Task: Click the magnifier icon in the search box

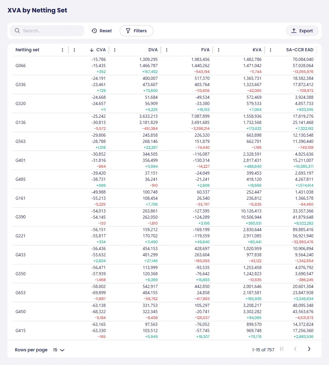Action: tap(17, 31)
